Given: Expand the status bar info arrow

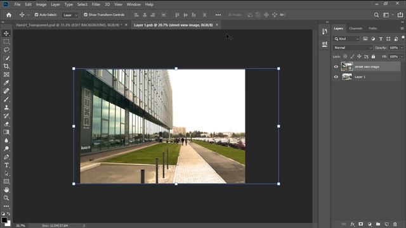Looking at the screenshot, I should pyautogui.click(x=84, y=225).
